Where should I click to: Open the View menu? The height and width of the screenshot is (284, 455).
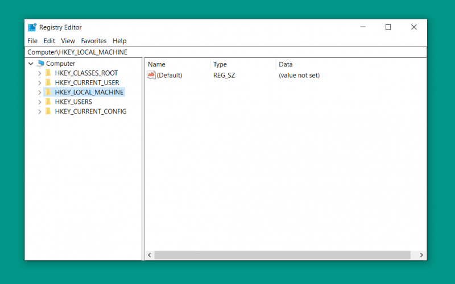(68, 41)
